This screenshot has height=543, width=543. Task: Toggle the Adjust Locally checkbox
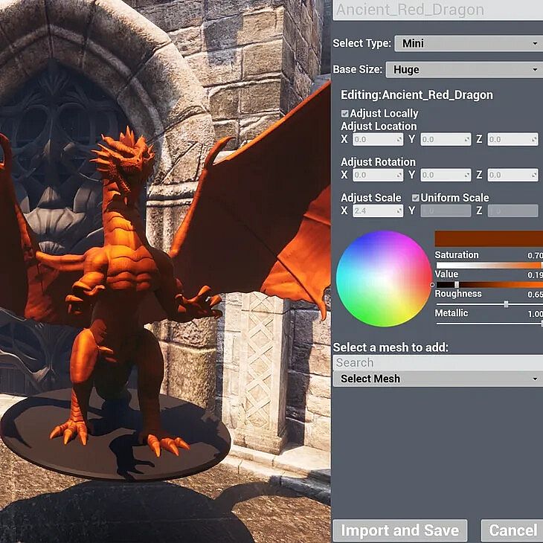(345, 114)
